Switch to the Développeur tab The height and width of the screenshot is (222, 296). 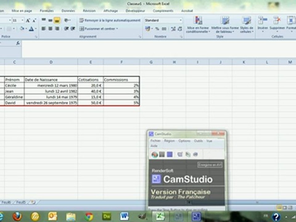coord(135,11)
